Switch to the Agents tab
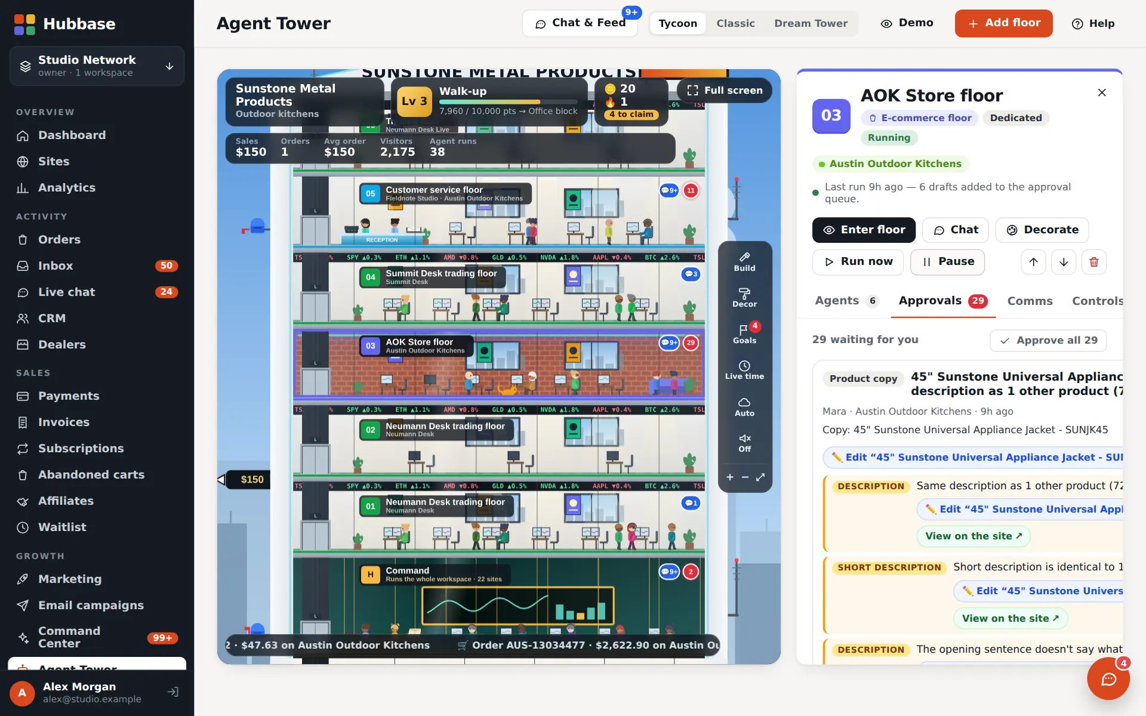Screen dimensions: 1146x716 847,301
